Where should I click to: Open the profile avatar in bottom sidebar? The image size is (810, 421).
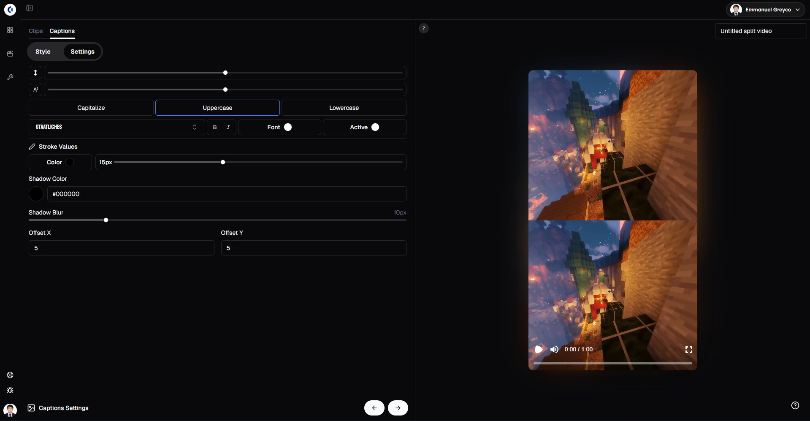pyautogui.click(x=10, y=410)
